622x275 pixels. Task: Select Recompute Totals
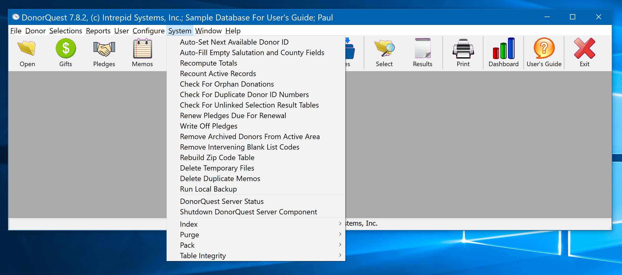click(256, 63)
